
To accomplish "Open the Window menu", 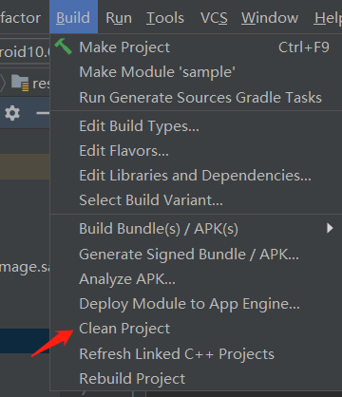I will [270, 17].
